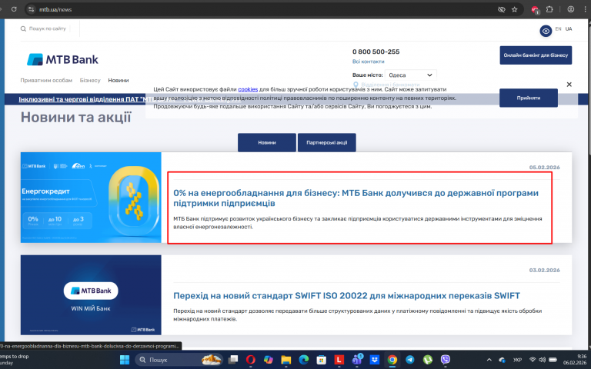Open the Chrome profile avatar
This screenshot has width=591, height=369.
click(x=571, y=9)
